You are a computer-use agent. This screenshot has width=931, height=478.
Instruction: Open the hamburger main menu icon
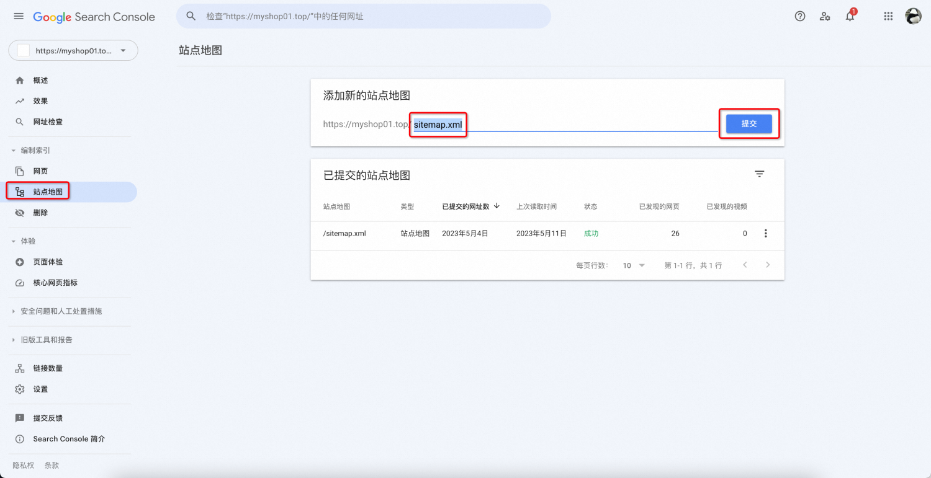pyautogui.click(x=19, y=17)
